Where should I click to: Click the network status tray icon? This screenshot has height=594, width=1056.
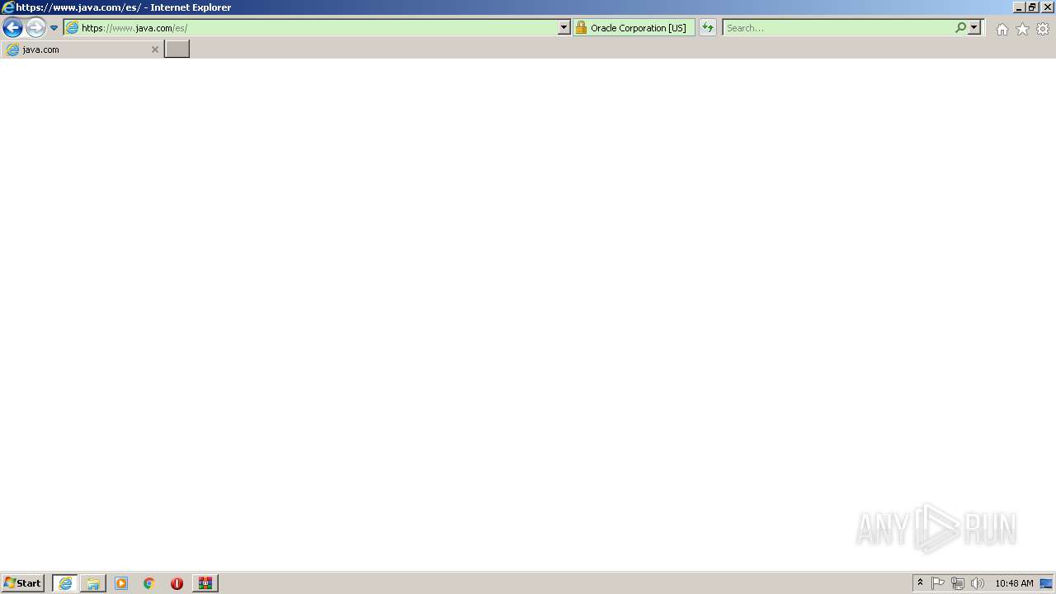point(958,583)
